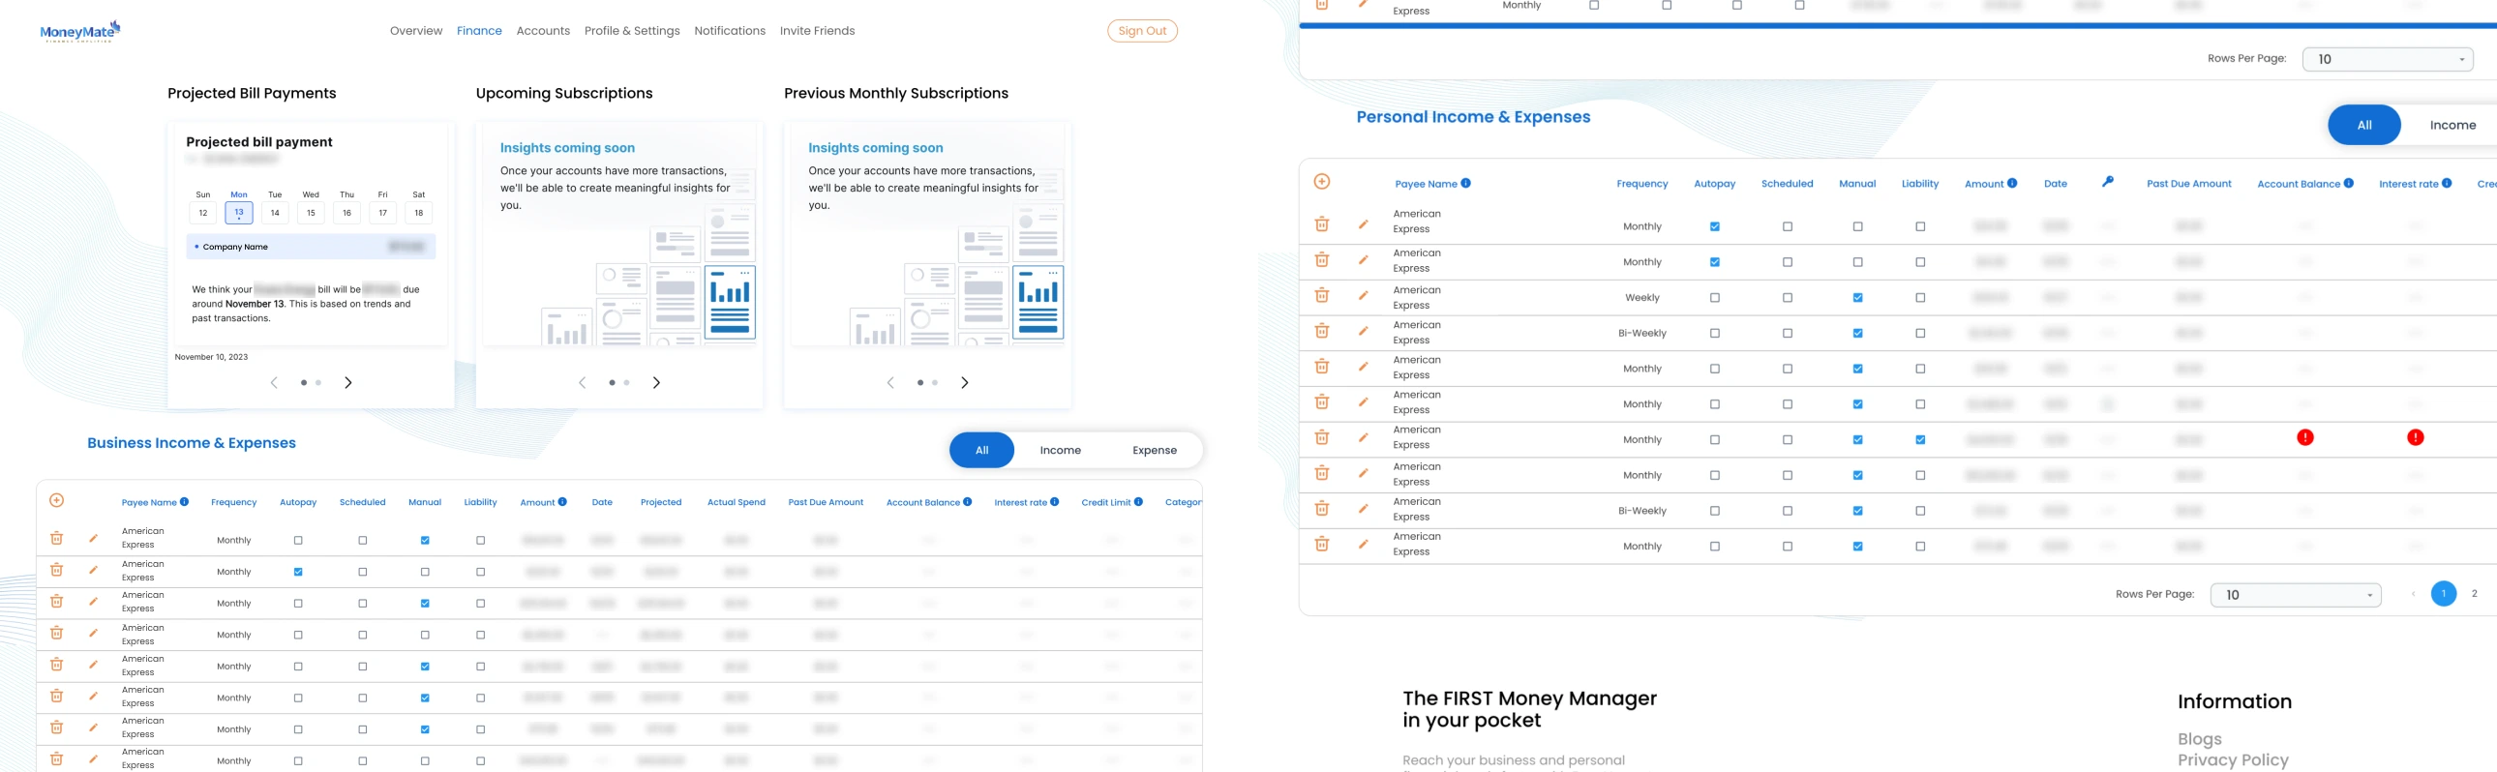
Task: Select Income filter in Business section
Action: pyautogui.click(x=1061, y=451)
